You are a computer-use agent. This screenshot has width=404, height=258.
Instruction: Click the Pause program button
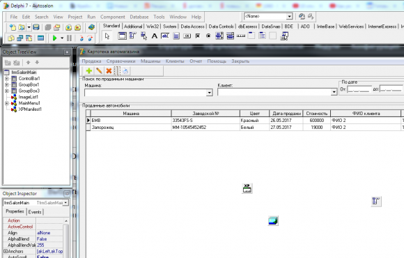pyautogui.click(x=70, y=38)
